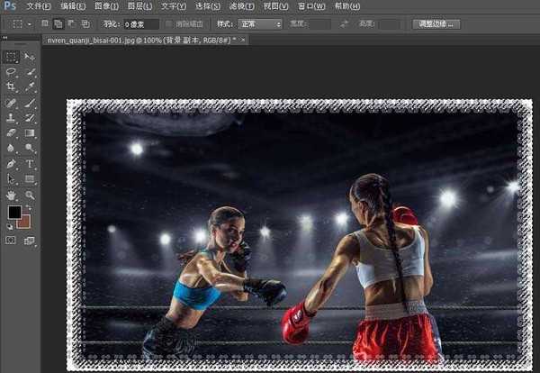Enable the Add to Selection mode button
Viewport: 540px width, 373px height.
pos(58,23)
